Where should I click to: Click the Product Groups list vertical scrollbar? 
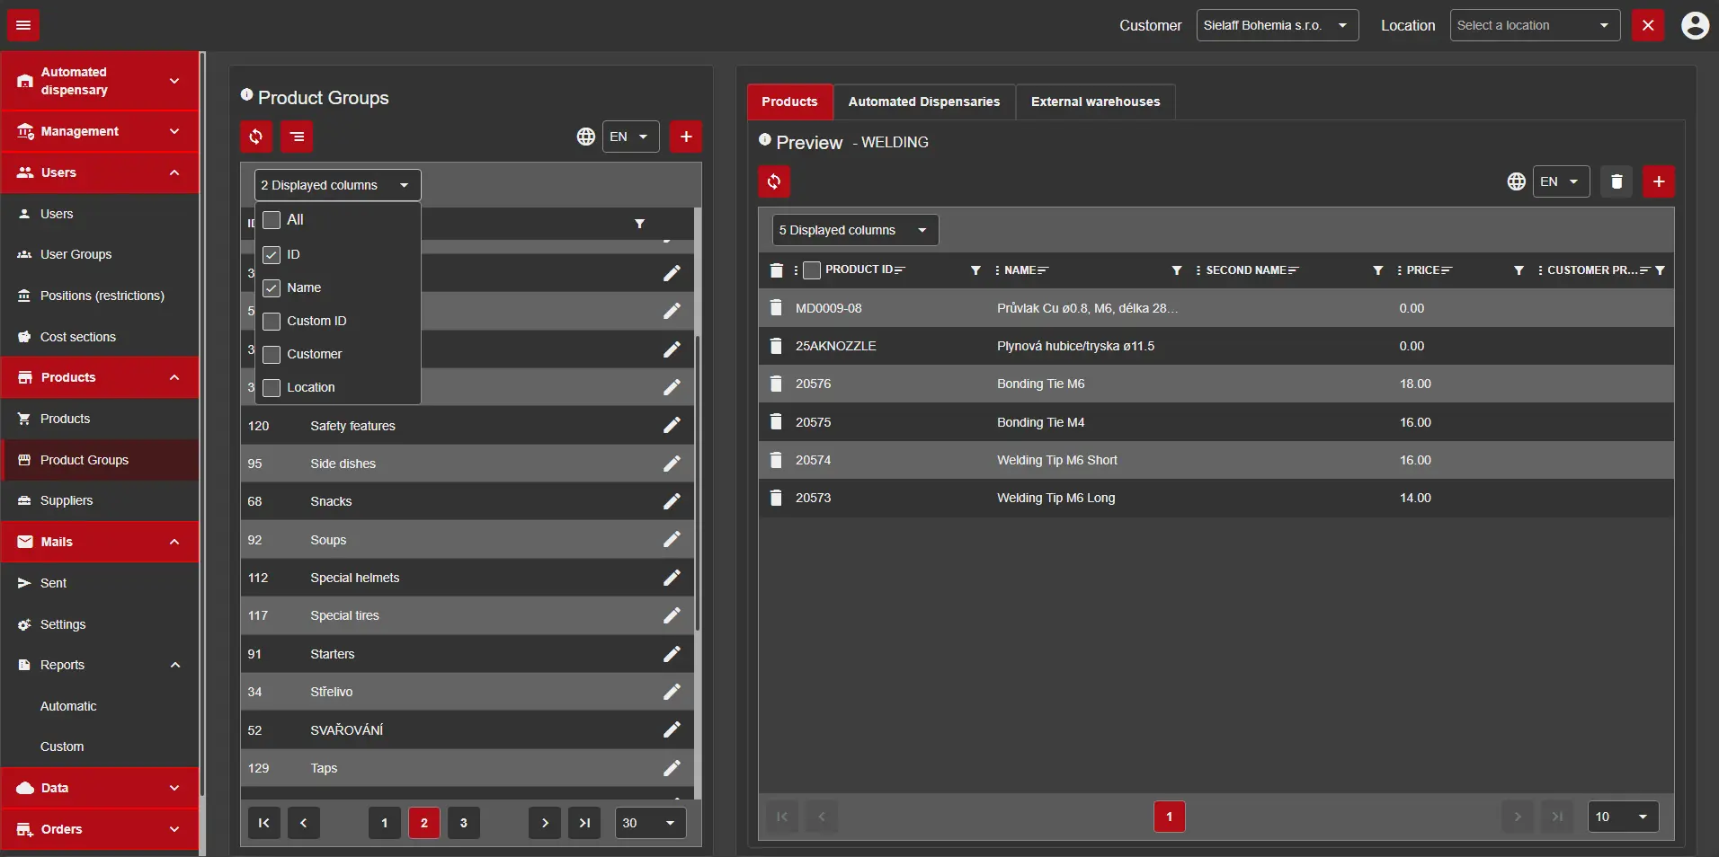[x=698, y=485]
